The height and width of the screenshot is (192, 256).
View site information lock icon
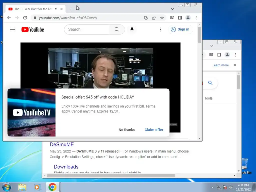pyautogui.click(x=35, y=18)
